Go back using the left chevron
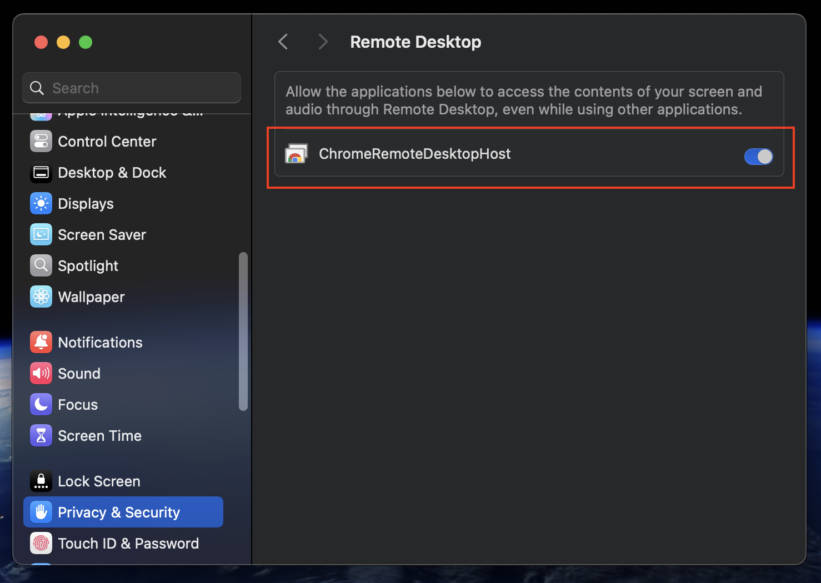 point(283,42)
